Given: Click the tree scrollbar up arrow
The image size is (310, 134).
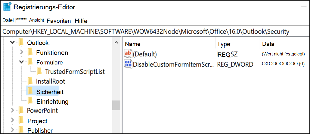Looking at the screenshot, I should pyautogui.click(x=116, y=42).
